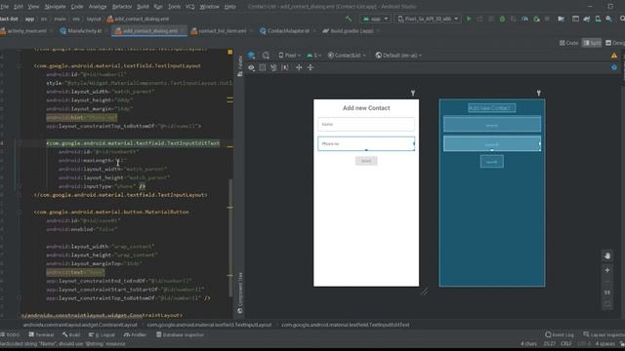Click the Save button in design preview

coord(366,161)
